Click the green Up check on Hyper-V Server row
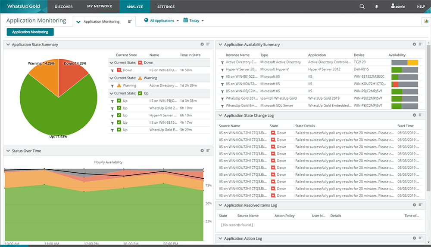 click(119, 115)
